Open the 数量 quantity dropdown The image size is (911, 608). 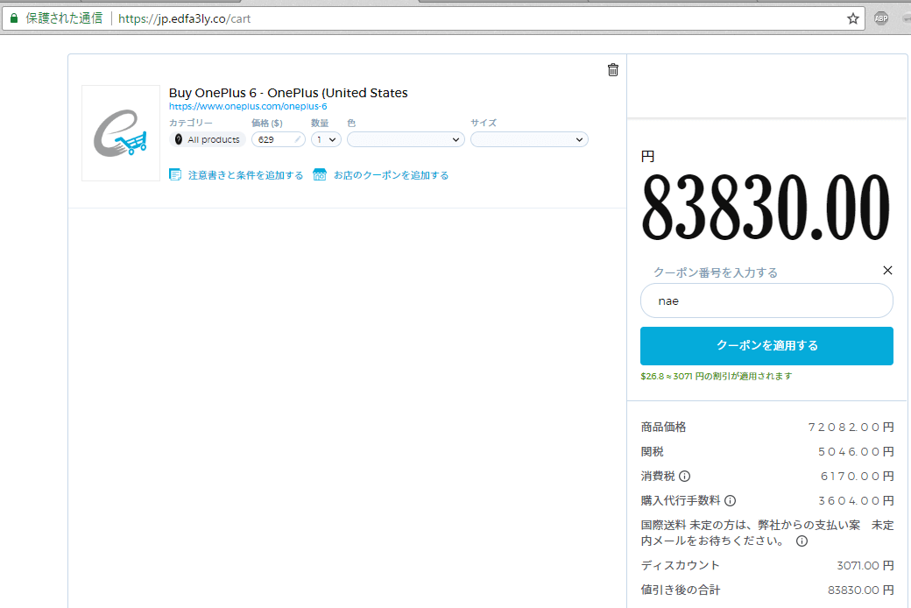326,139
